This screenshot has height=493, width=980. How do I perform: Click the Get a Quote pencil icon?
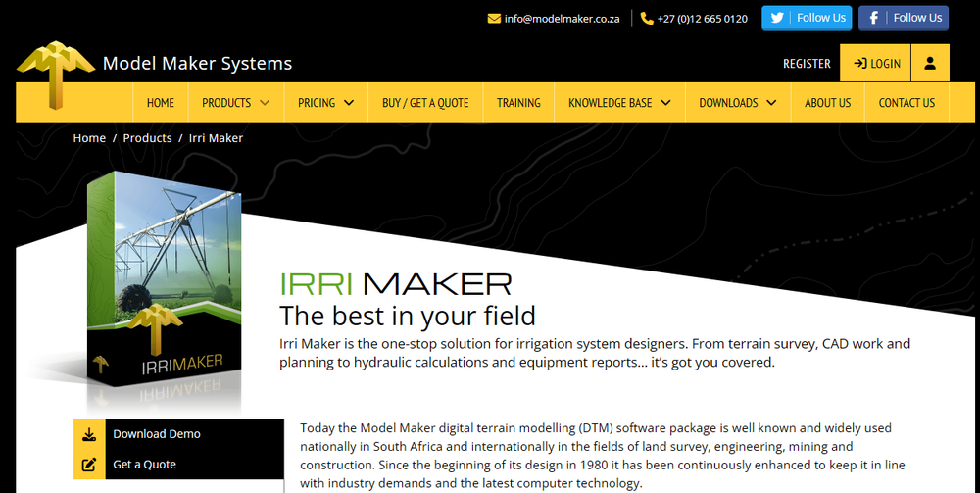(89, 465)
